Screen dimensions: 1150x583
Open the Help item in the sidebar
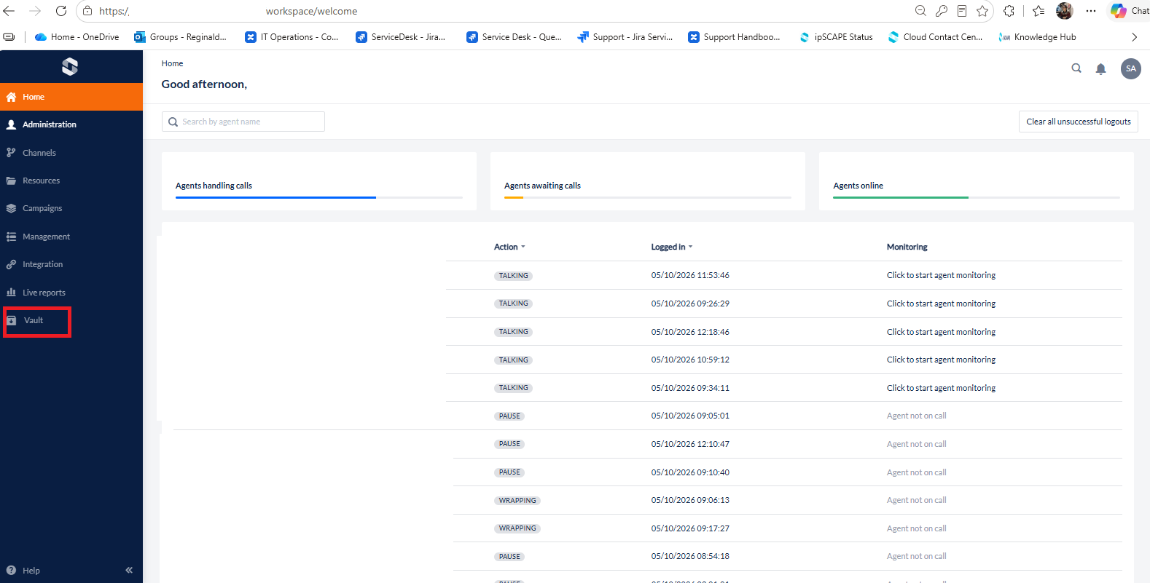pos(23,571)
